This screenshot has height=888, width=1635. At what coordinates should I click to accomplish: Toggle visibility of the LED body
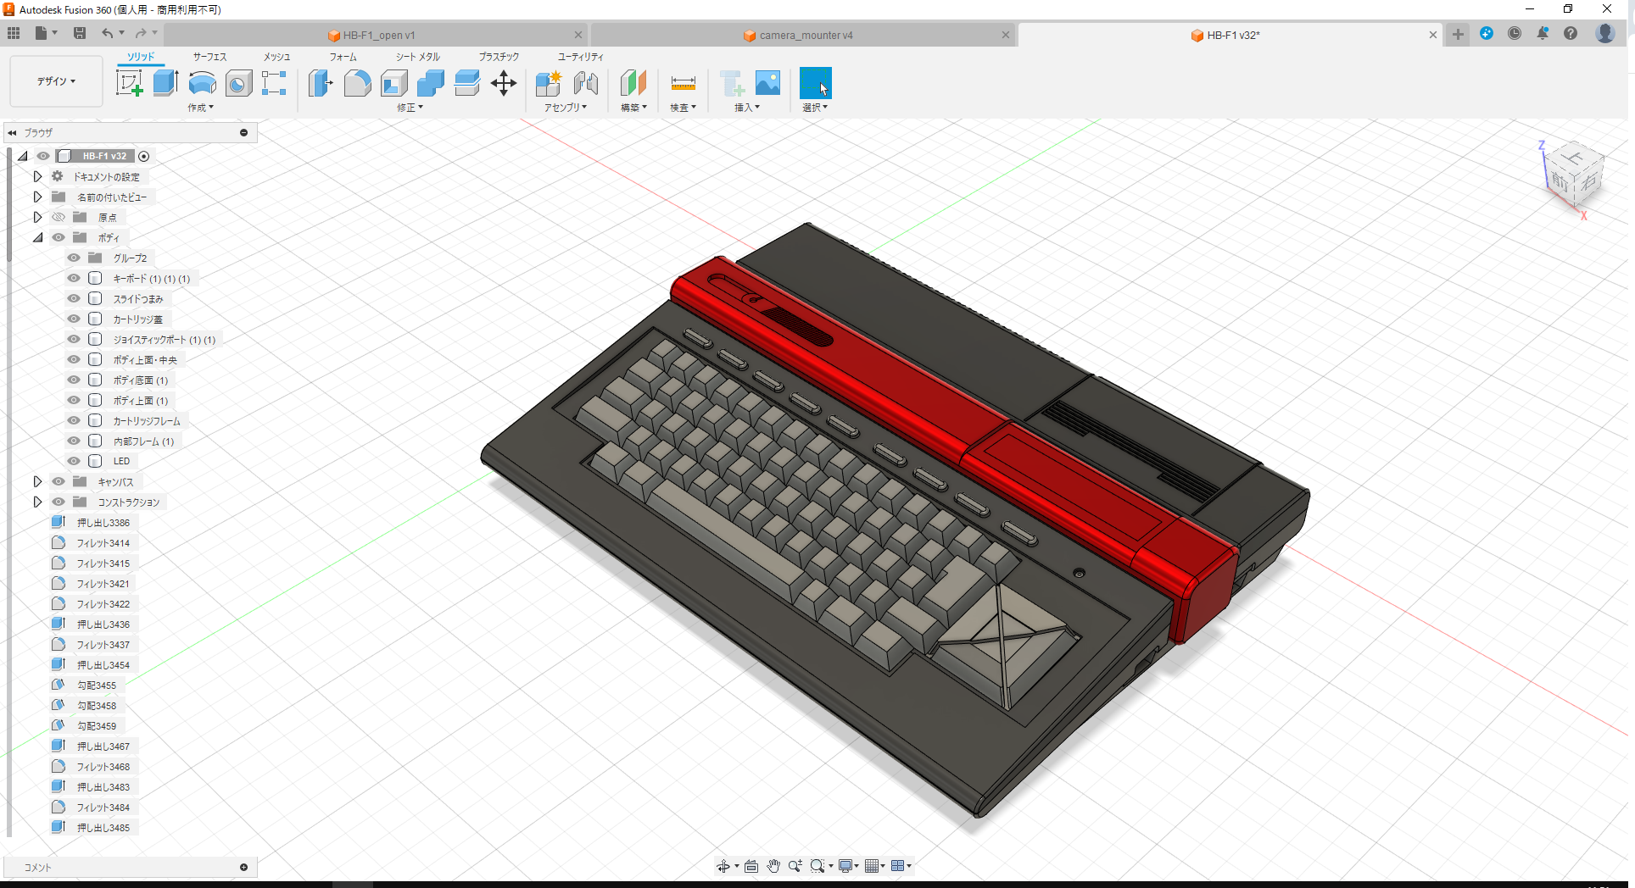(73, 460)
